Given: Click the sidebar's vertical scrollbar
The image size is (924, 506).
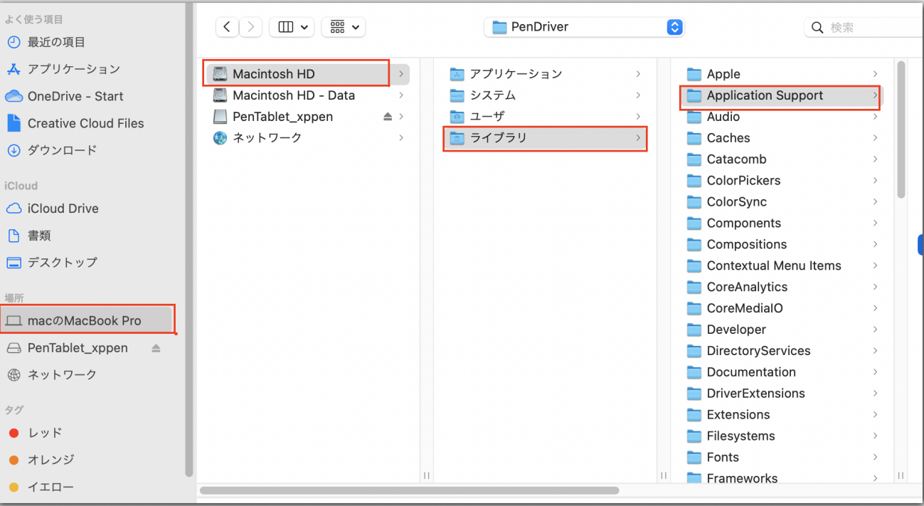Looking at the screenshot, I should [x=188, y=239].
